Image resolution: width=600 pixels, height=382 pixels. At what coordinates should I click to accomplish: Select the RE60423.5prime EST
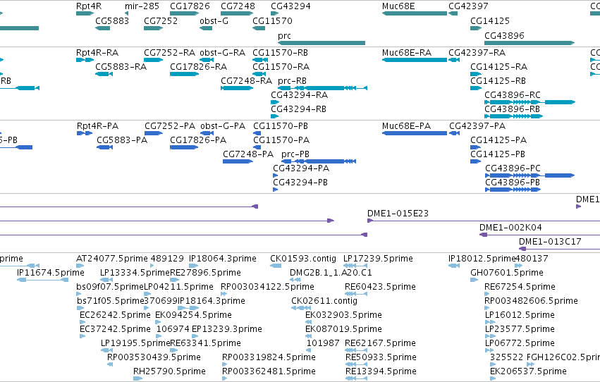click(356, 294)
